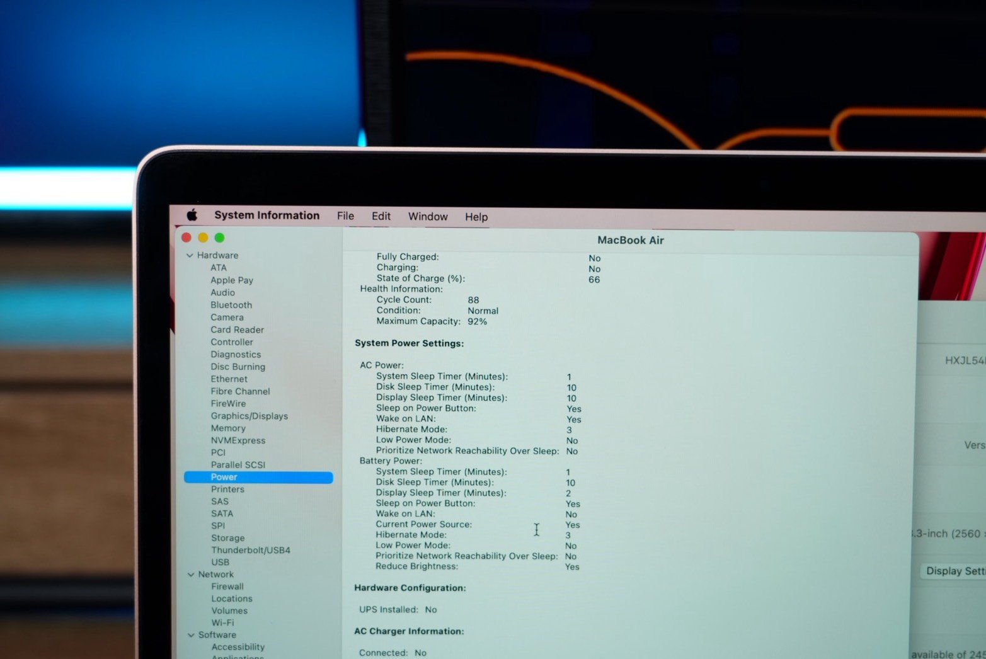Viewport: 986px width, 659px height.
Task: Open the Window menu
Action: pyautogui.click(x=428, y=217)
